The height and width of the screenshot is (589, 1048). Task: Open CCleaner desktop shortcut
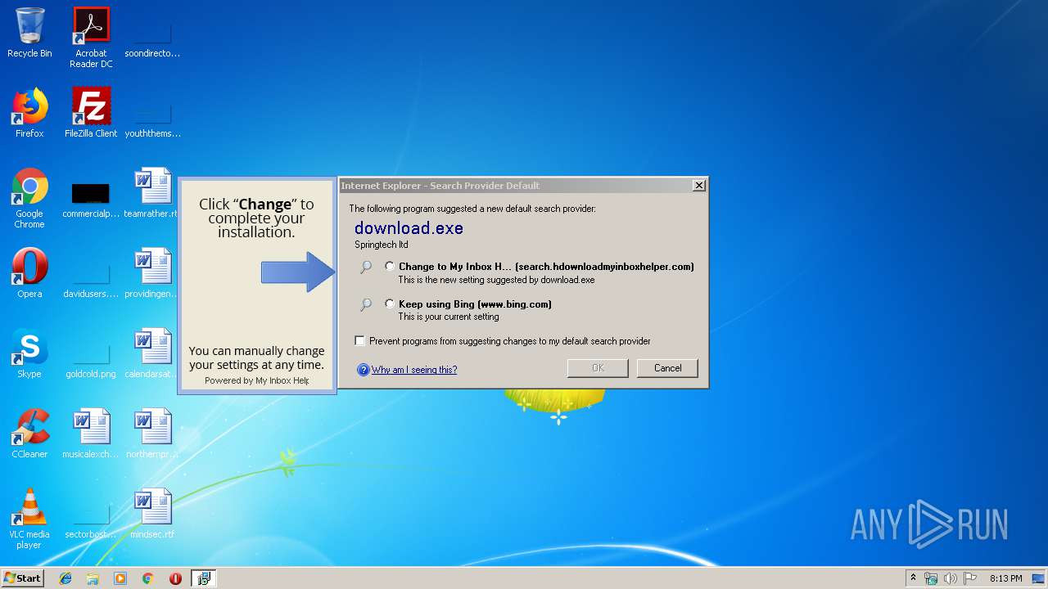(29, 434)
